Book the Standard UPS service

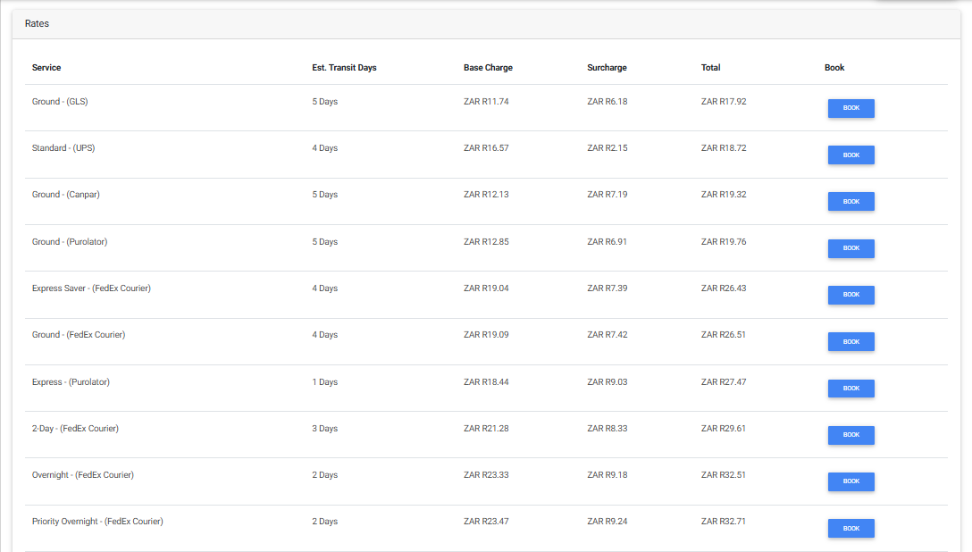click(850, 155)
